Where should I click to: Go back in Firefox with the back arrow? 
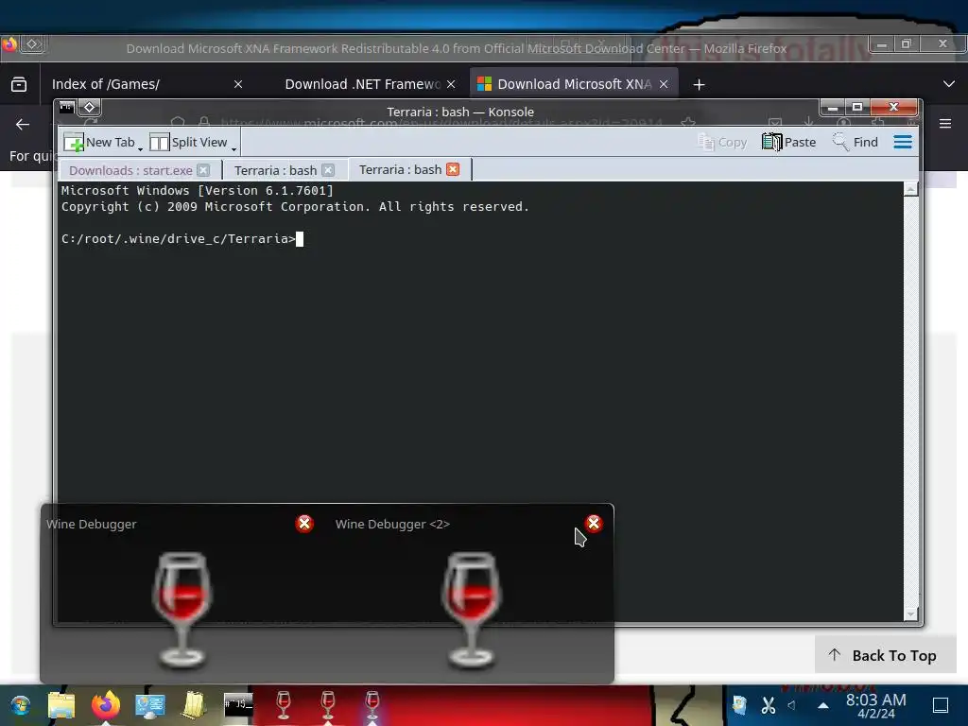(x=23, y=125)
